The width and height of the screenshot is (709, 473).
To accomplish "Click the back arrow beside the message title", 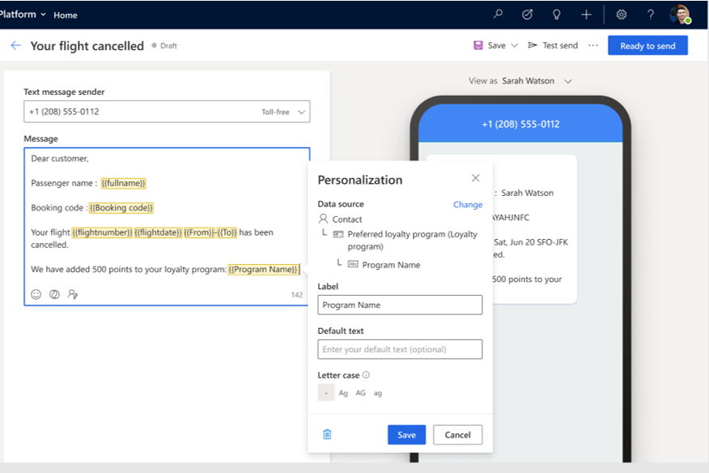I will click(x=15, y=46).
